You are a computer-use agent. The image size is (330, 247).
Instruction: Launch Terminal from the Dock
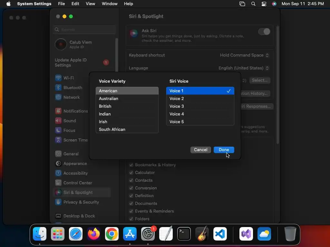tap(184, 234)
